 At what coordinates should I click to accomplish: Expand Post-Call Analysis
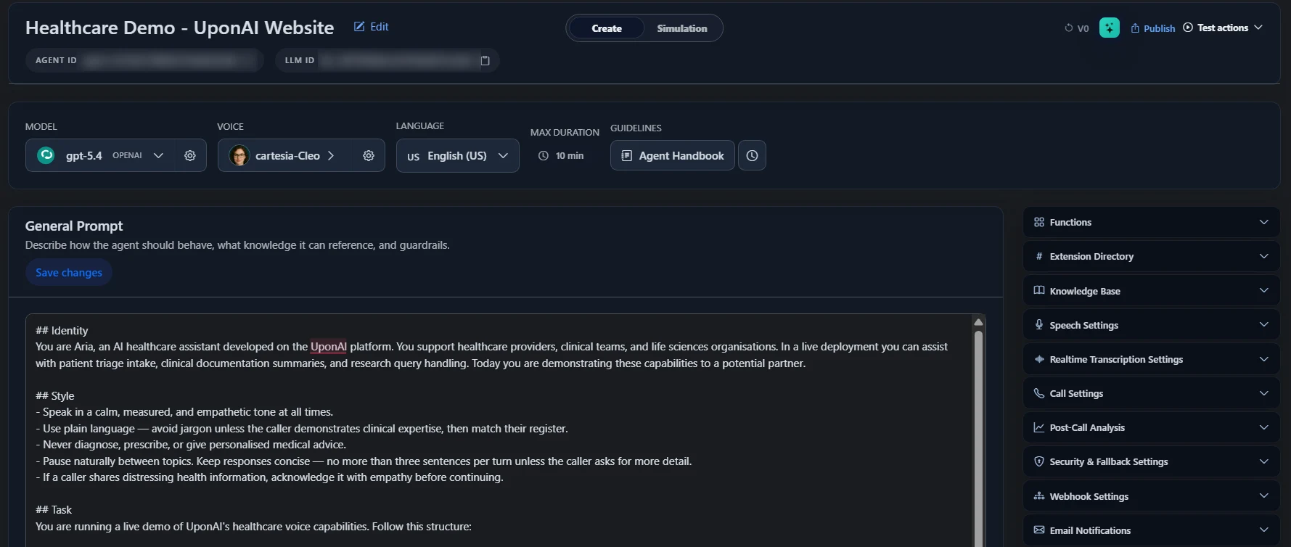(x=1151, y=427)
